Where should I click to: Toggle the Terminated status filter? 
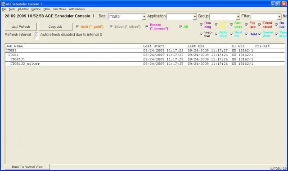coord(260,25)
